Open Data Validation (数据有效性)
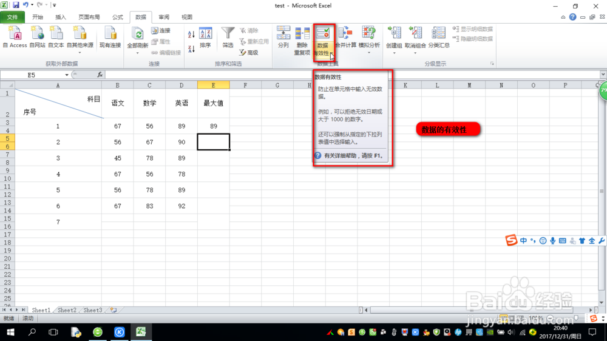 point(322,41)
